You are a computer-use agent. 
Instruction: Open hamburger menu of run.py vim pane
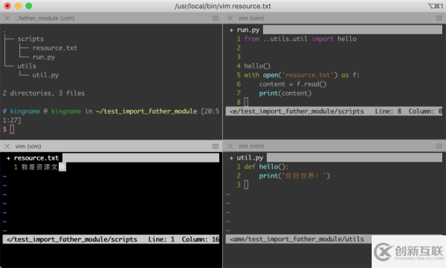pos(439,19)
